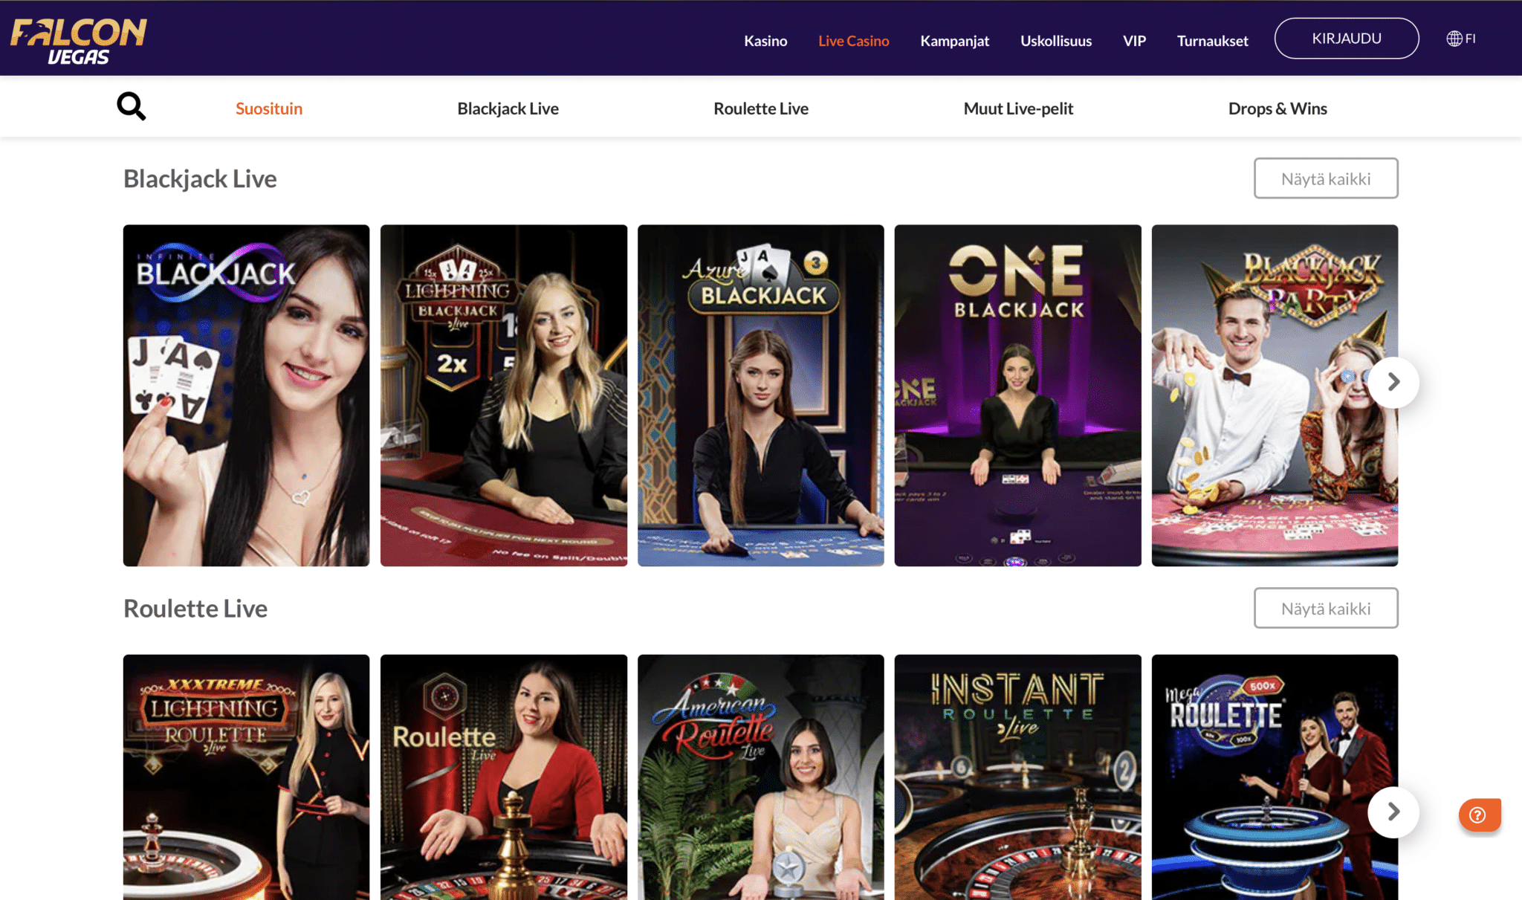Open the Infinite Blackjack game tile
The height and width of the screenshot is (900, 1522).
pos(246,395)
